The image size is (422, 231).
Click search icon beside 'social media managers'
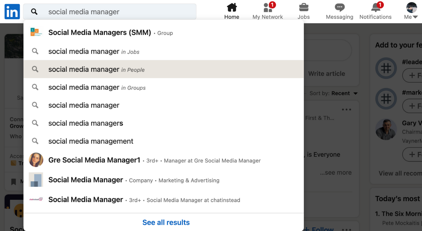pyautogui.click(x=35, y=123)
